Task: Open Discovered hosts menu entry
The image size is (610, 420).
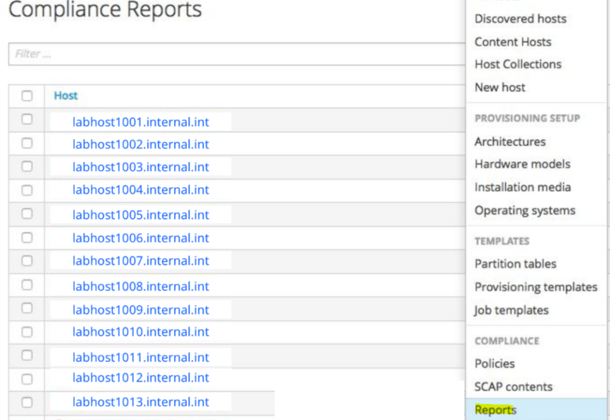Action: pyautogui.click(x=520, y=19)
